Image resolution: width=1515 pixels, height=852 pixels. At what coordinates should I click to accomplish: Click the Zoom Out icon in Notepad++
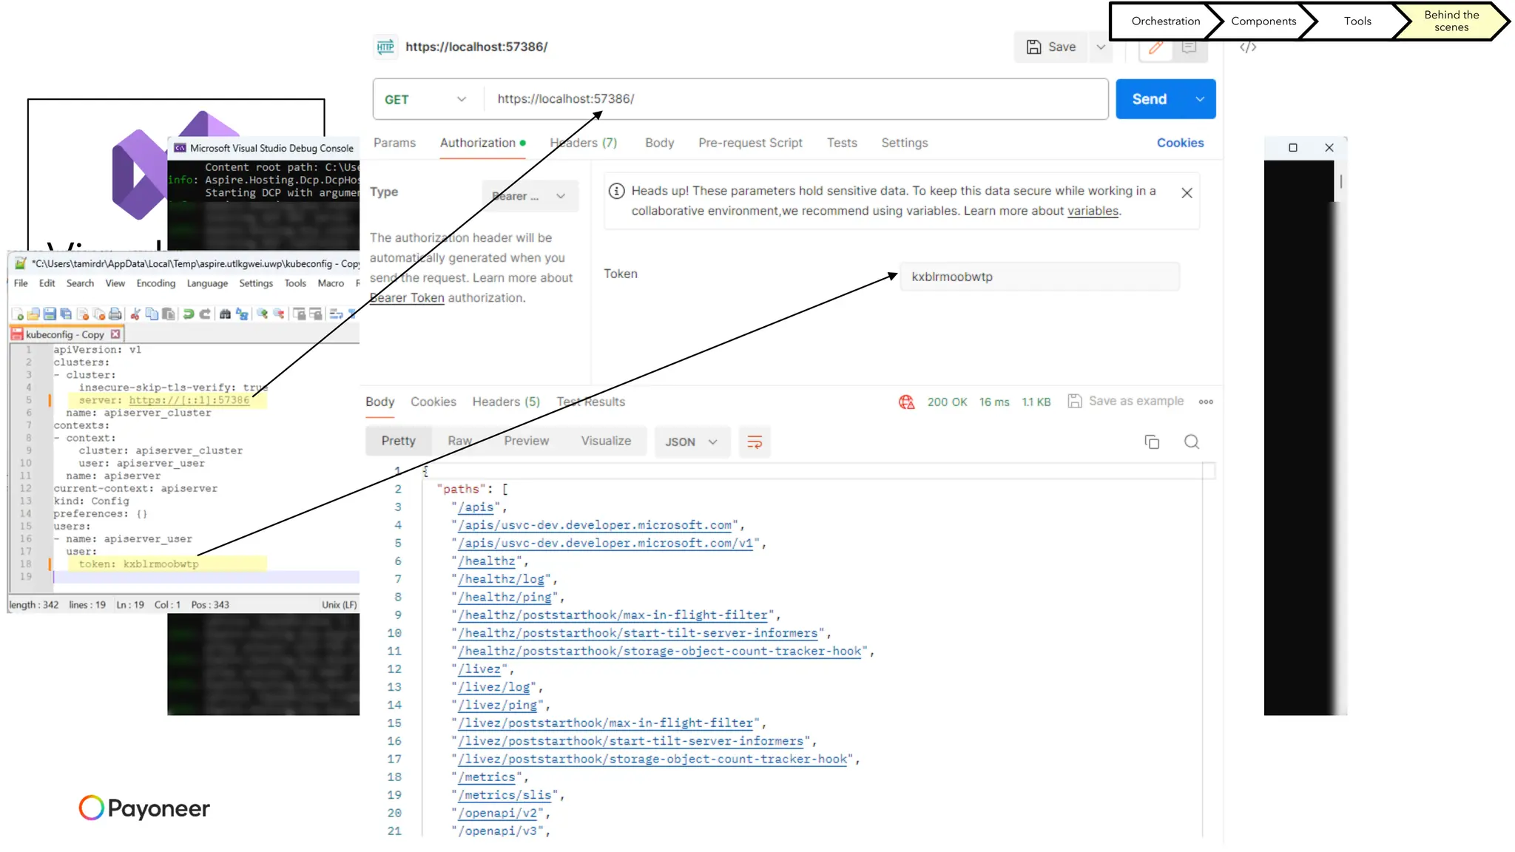279,314
